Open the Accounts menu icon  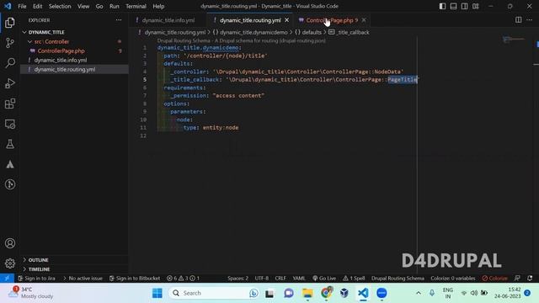pos(10,243)
